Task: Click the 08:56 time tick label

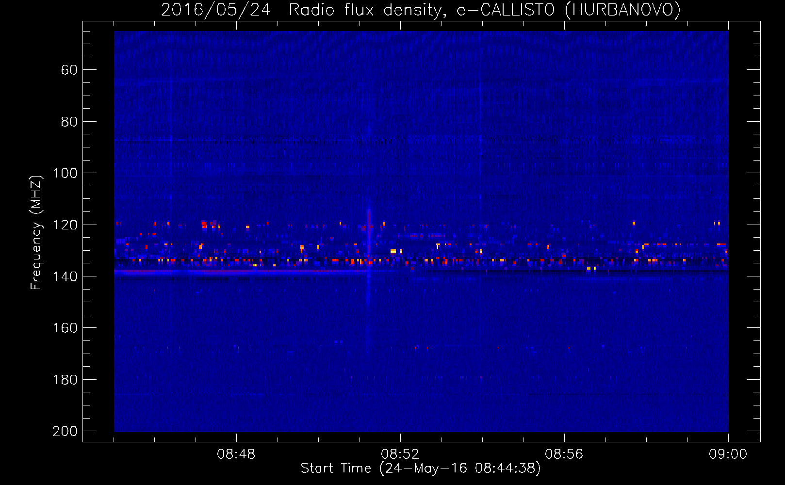Action: coord(564,454)
